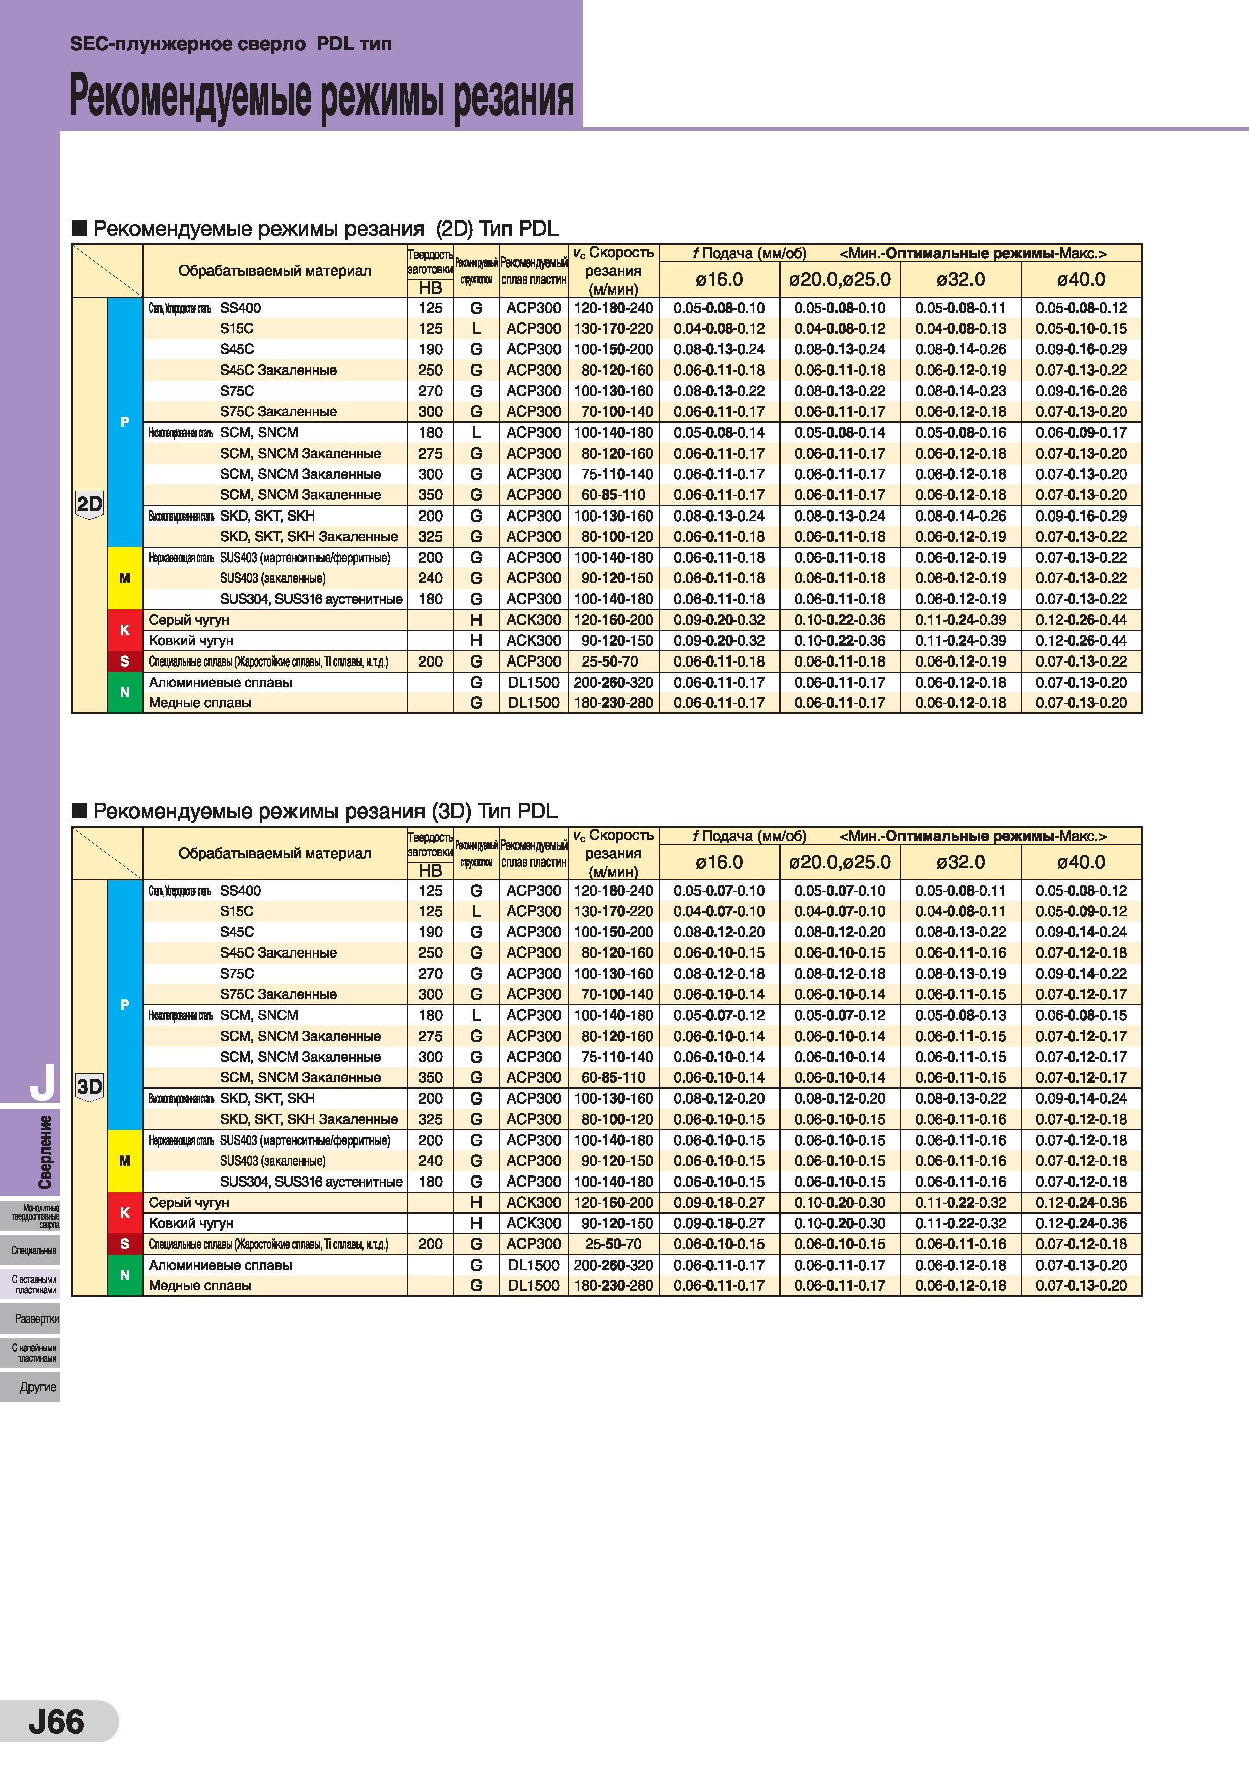Viewport: 1249px width, 1766px height.
Task: Click the "Рекомендуемый сплав пластин" header in the 3D table
Action: point(533,854)
